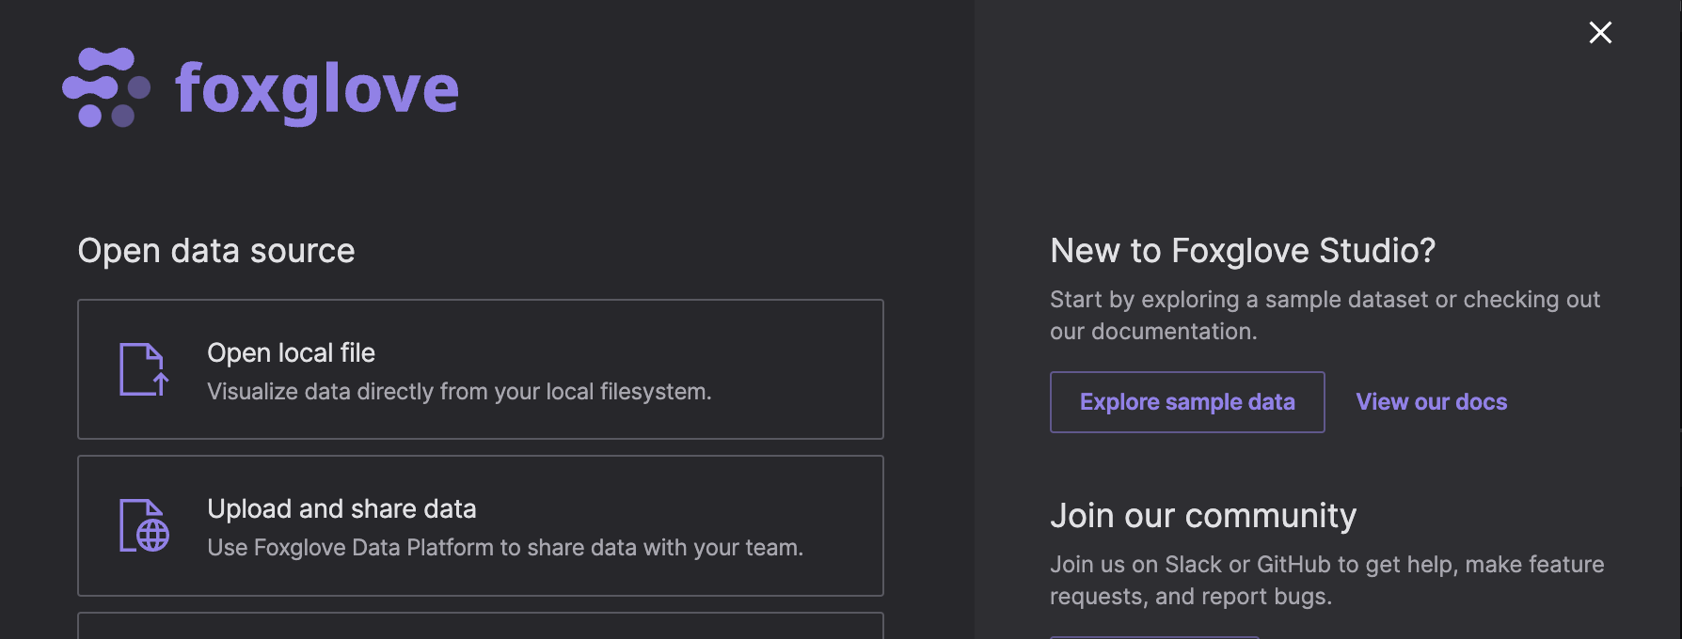
Task: Click the cut-off button under Join our community
Action: 1153,636
